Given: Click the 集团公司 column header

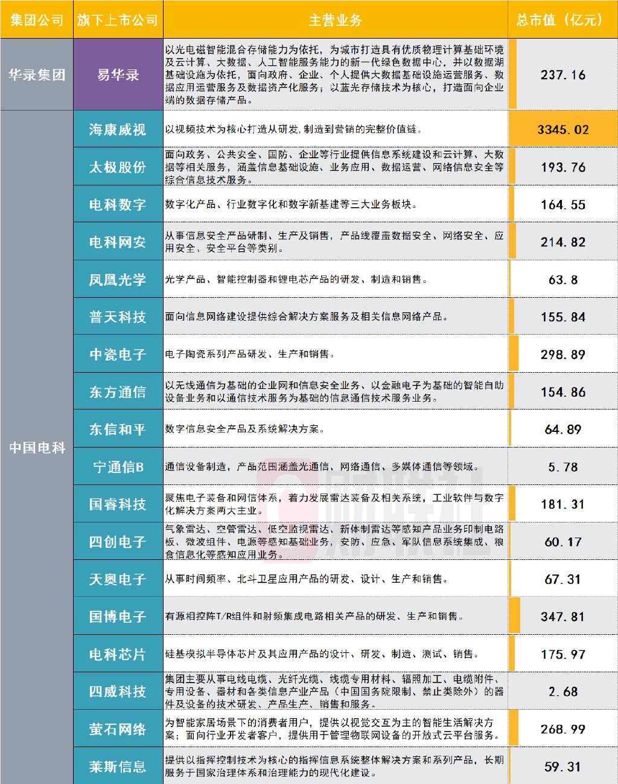Looking at the screenshot, I should click(x=37, y=18).
